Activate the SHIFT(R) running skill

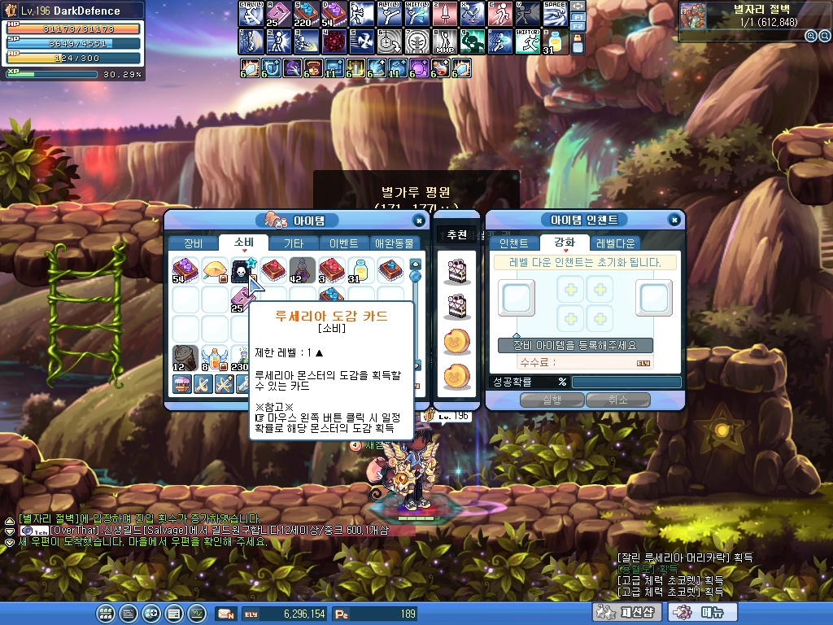pyautogui.click(x=527, y=42)
